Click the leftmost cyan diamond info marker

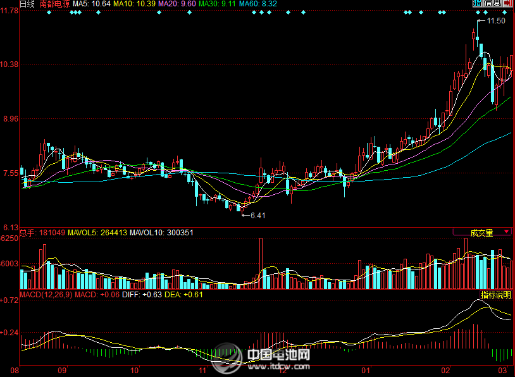(x=48, y=13)
